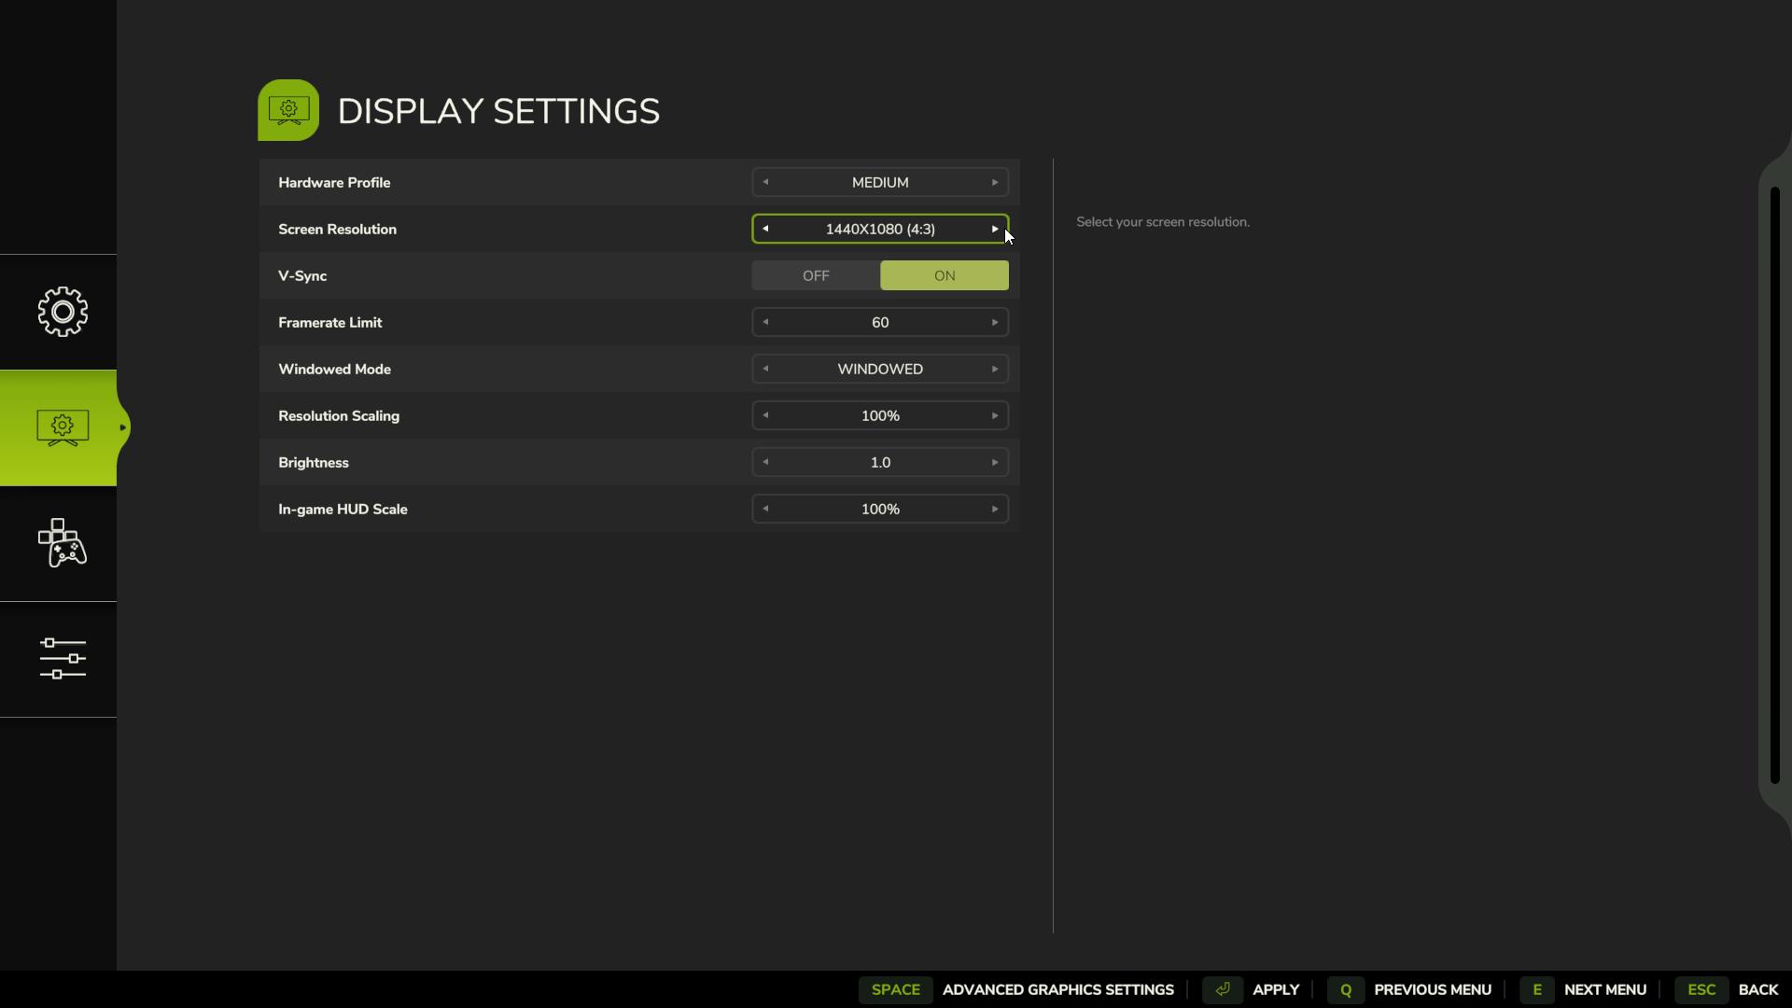Click the Framerate Limit value 60
The height and width of the screenshot is (1008, 1792).
880,322
